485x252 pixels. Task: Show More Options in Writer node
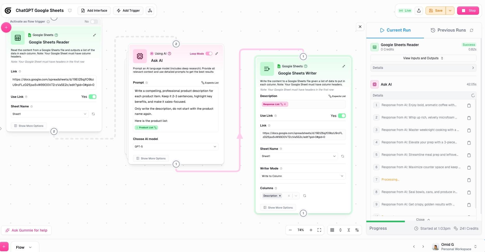pos(278,207)
